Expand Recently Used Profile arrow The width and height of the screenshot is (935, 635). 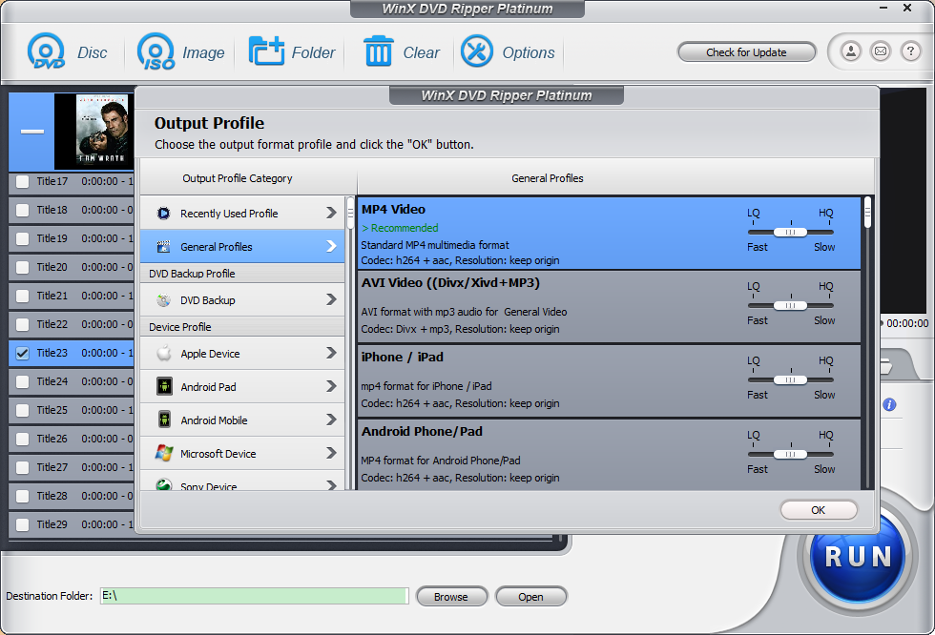pos(332,213)
